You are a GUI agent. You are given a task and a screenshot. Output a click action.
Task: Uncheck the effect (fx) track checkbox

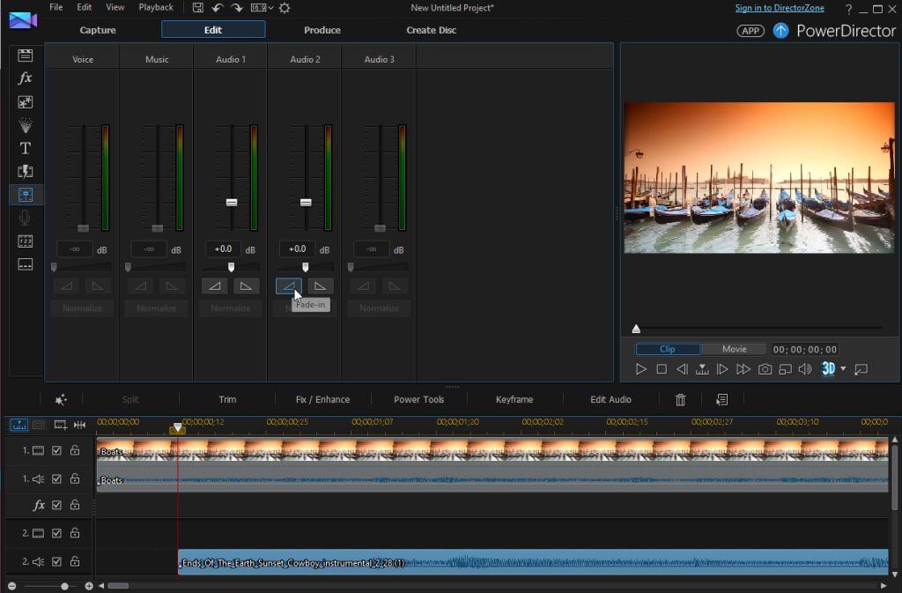(57, 505)
